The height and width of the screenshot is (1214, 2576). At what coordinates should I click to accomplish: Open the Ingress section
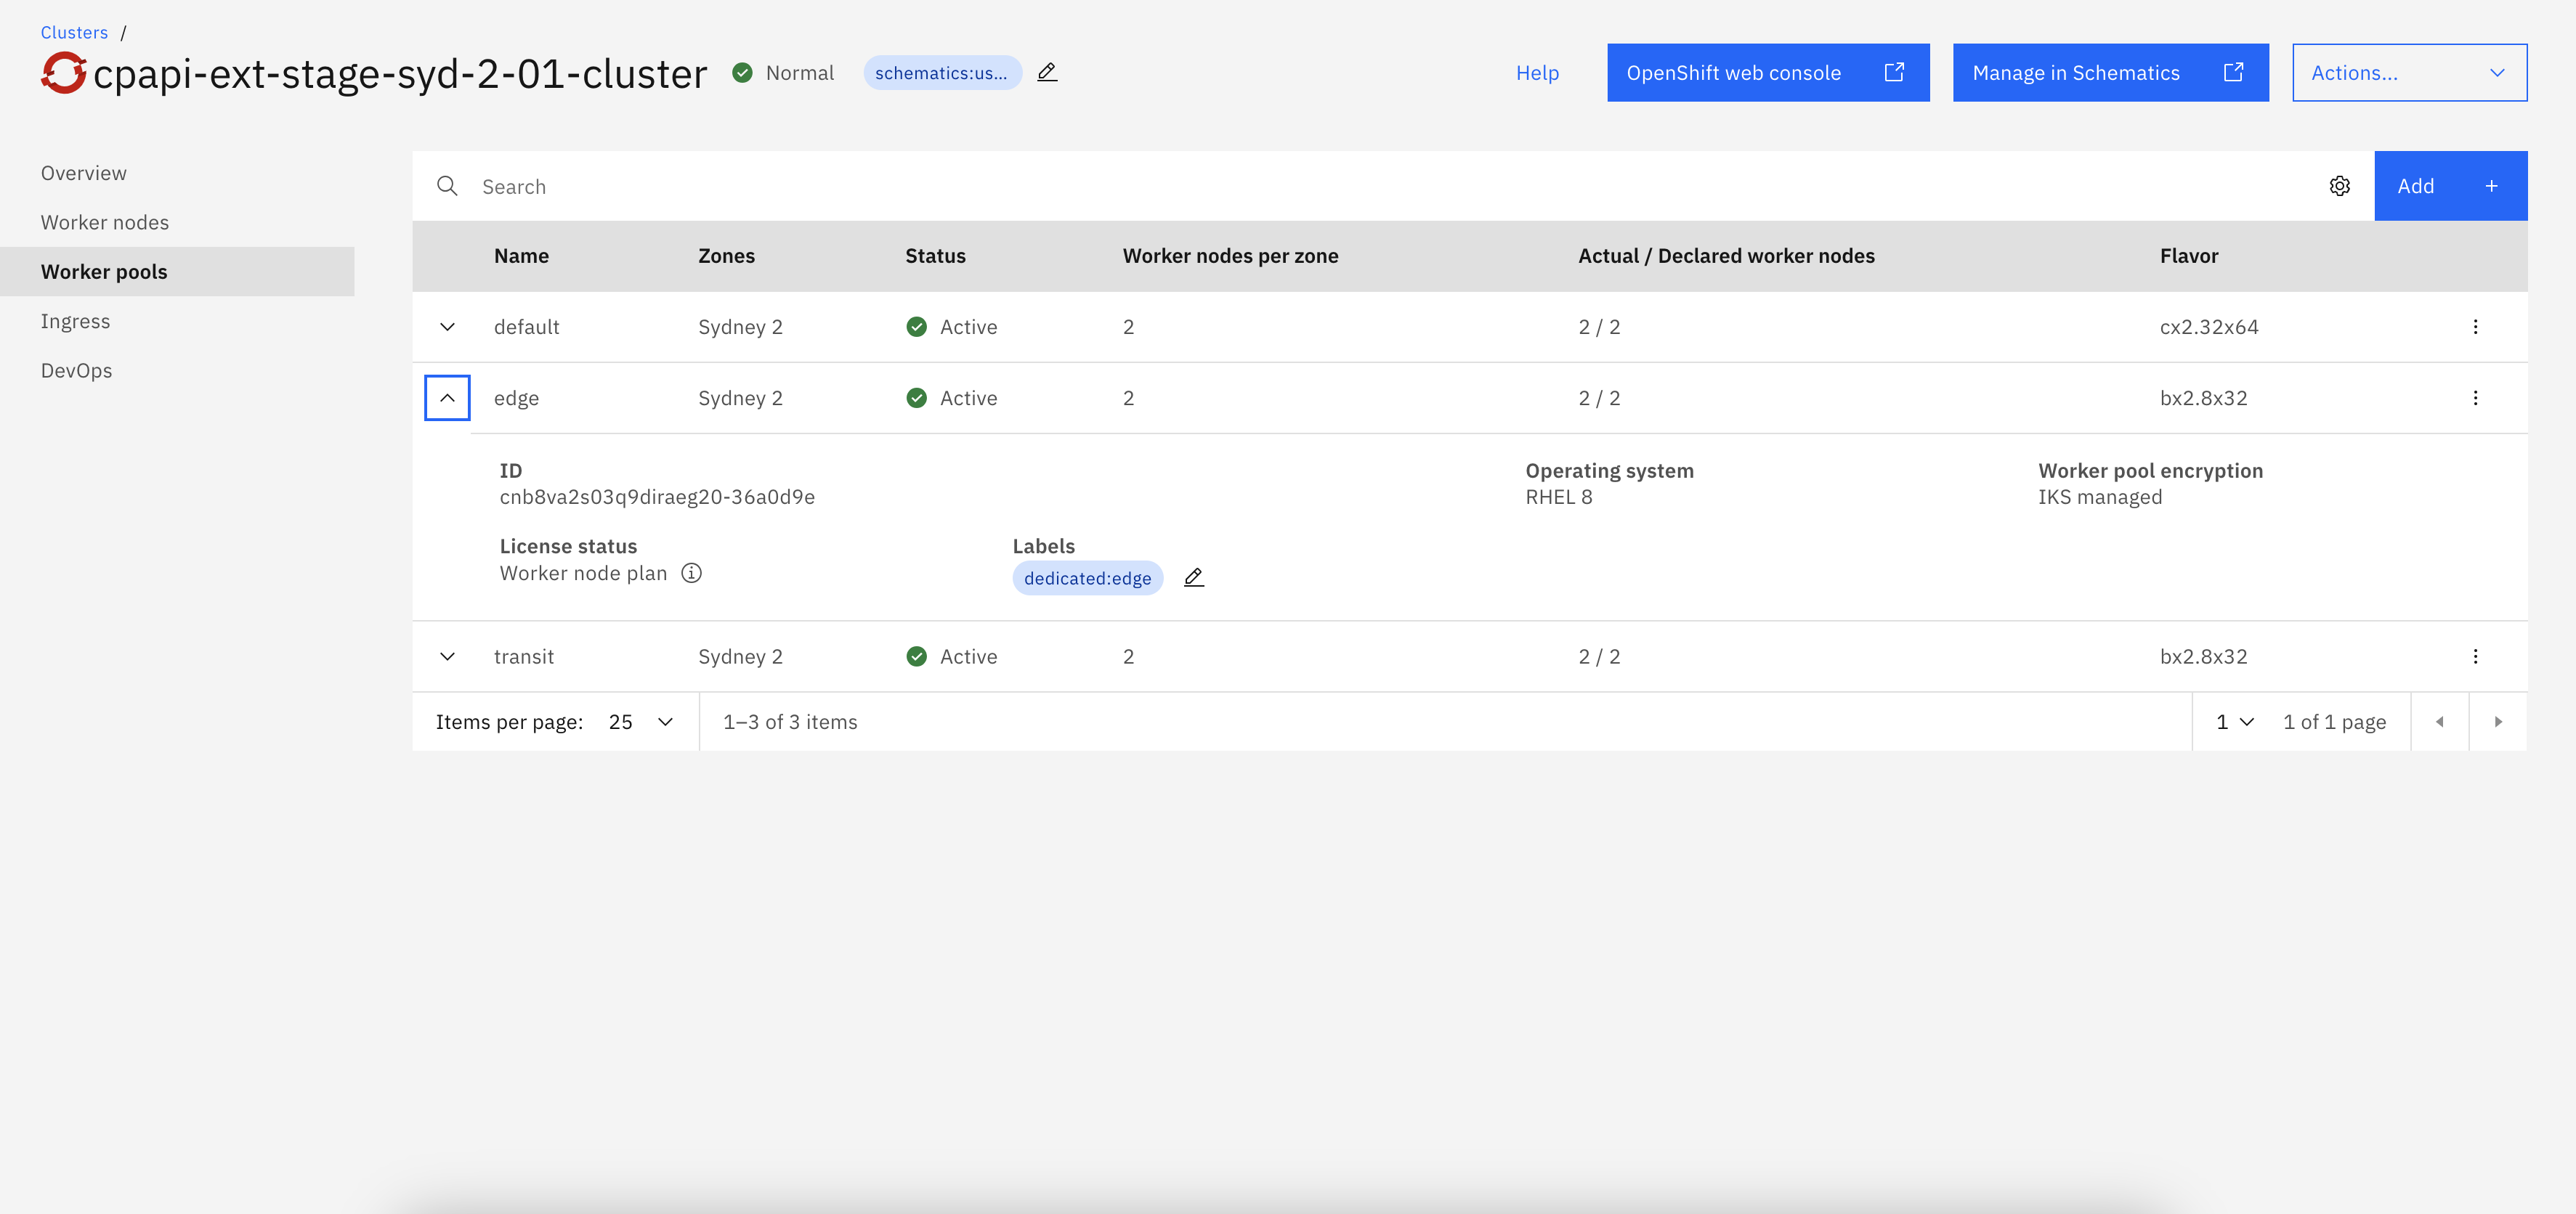click(x=75, y=321)
